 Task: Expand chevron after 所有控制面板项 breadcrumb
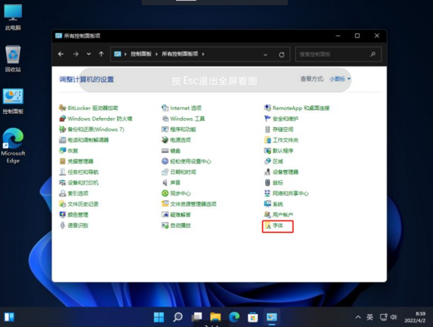(x=203, y=54)
